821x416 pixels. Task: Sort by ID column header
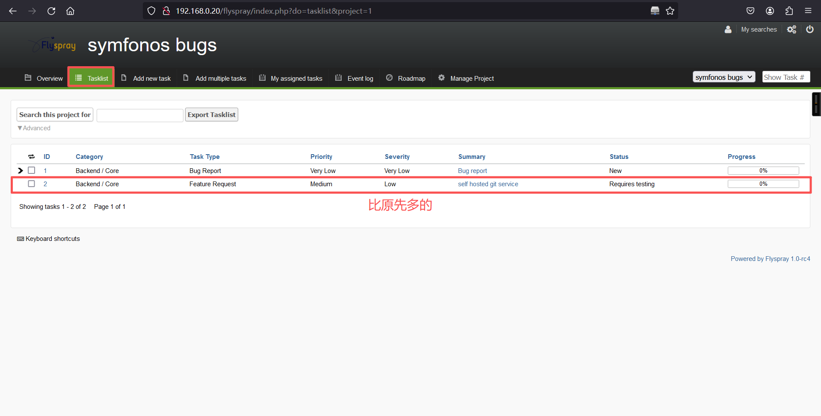tap(47, 157)
